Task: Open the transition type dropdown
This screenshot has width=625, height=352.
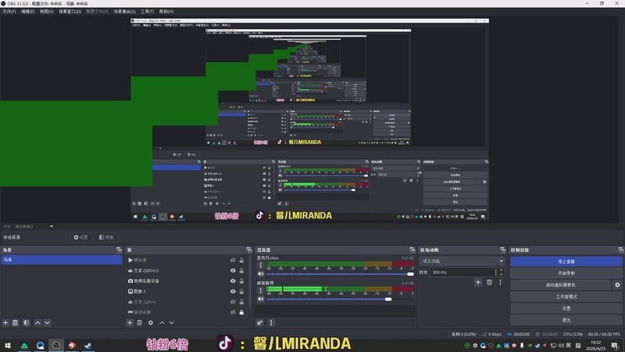Action: (462, 261)
